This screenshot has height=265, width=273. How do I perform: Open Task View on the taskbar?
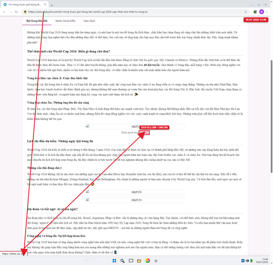tap(131, 261)
